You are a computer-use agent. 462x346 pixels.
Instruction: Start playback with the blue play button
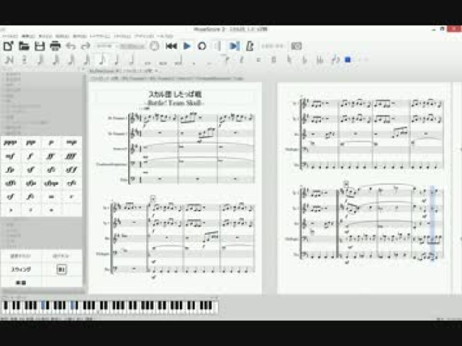(187, 46)
